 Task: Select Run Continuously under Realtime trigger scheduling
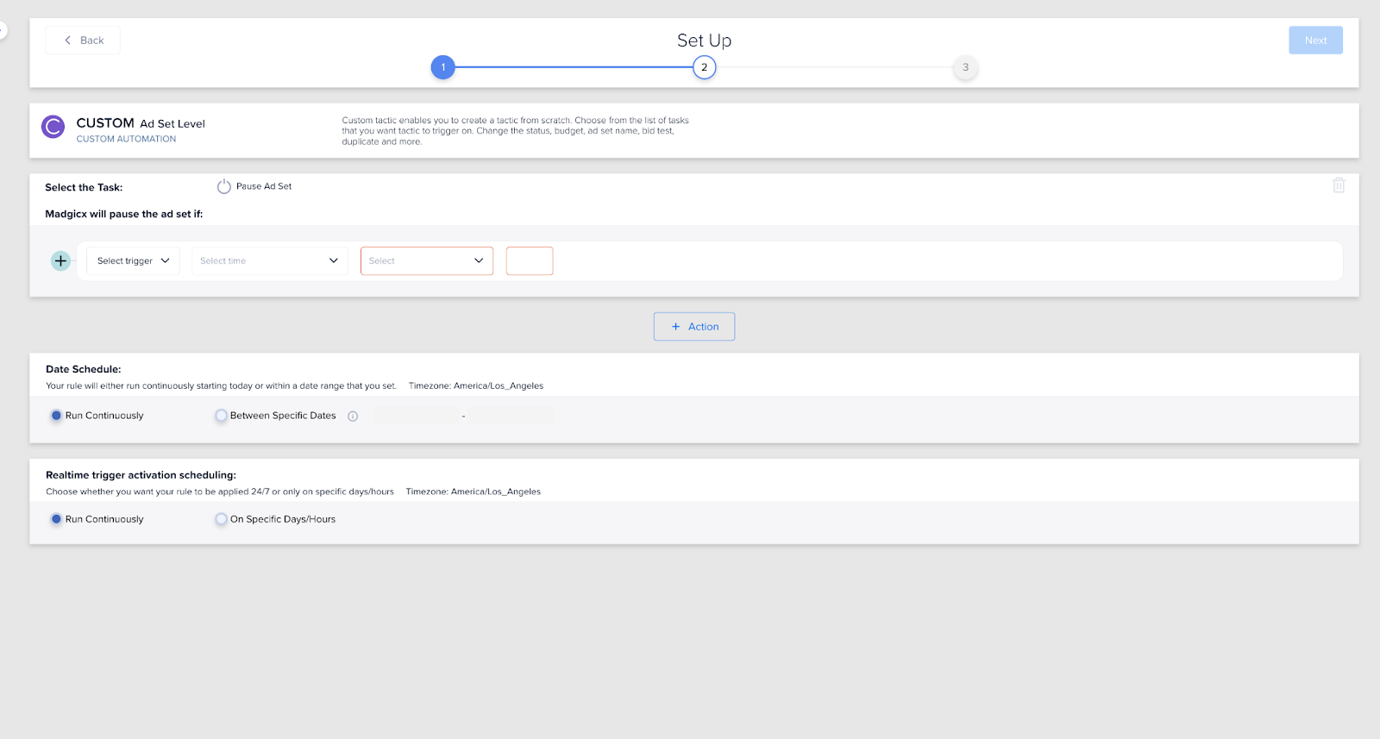tap(57, 519)
